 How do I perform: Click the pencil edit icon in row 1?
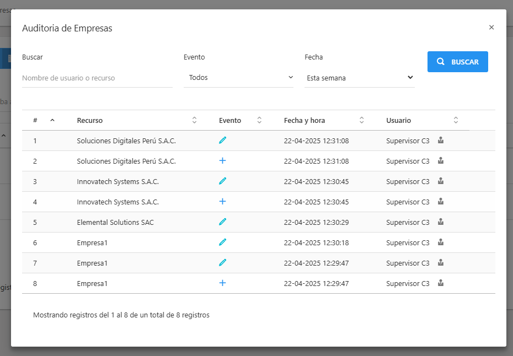point(222,140)
